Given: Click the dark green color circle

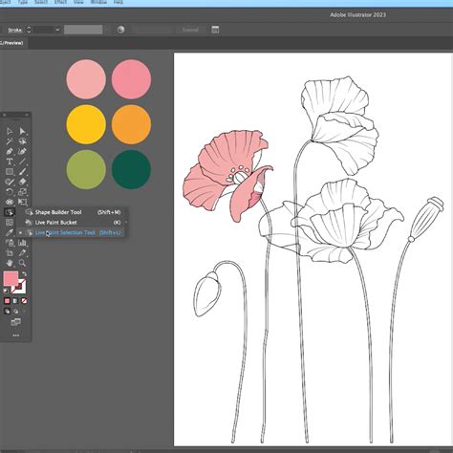Looking at the screenshot, I should tap(131, 169).
